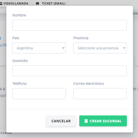Click the Correo electrónico label
The width and height of the screenshot is (138, 138).
[89, 84]
